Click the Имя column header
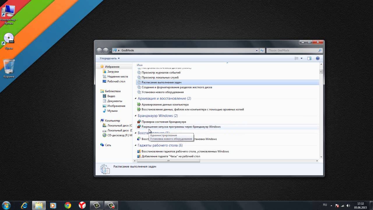This screenshot has width=373, height=210. (x=140, y=65)
